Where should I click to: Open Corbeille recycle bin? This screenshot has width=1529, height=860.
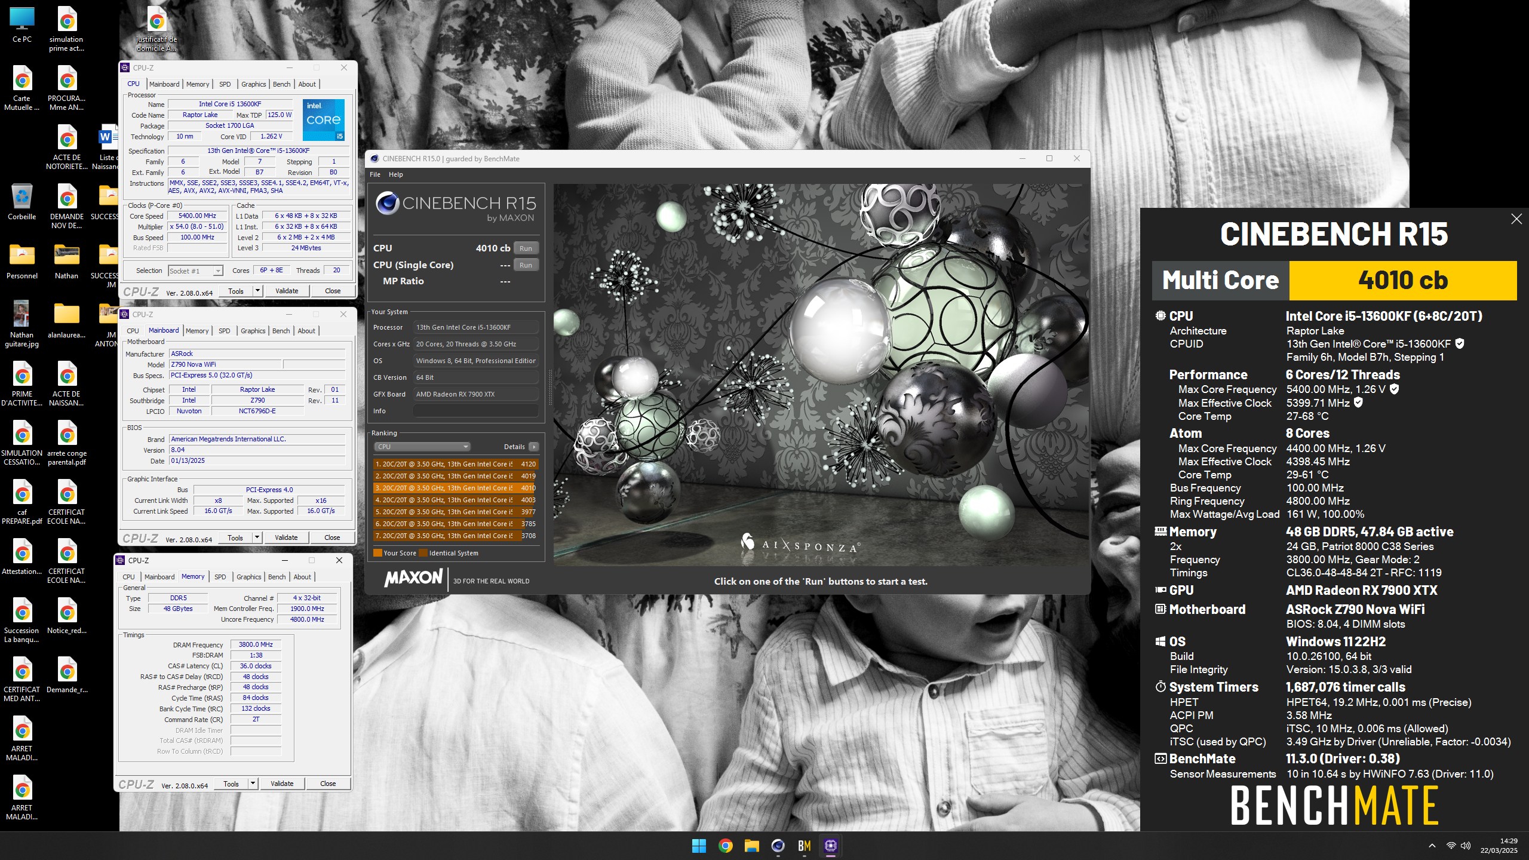click(x=22, y=202)
